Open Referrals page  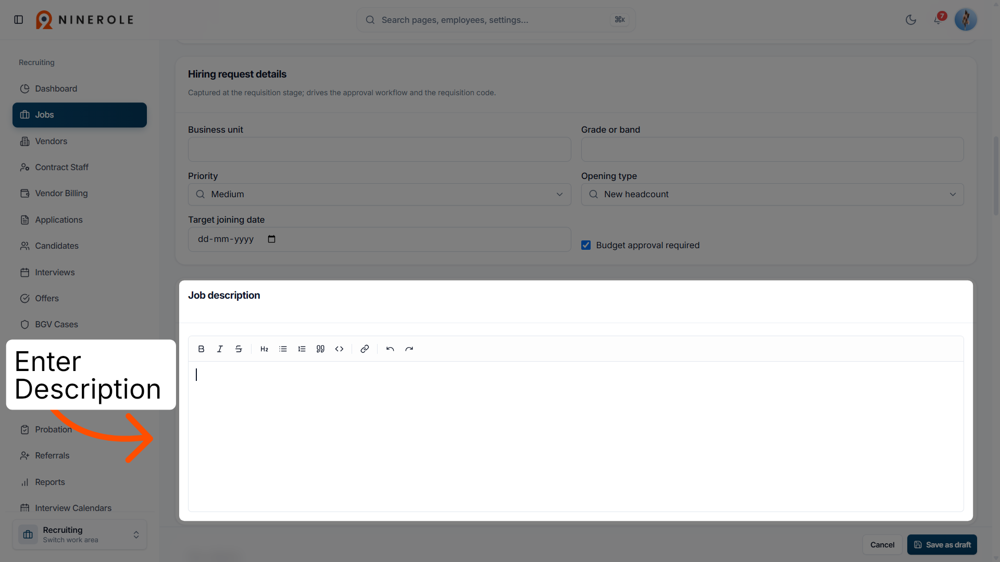pyautogui.click(x=80, y=455)
